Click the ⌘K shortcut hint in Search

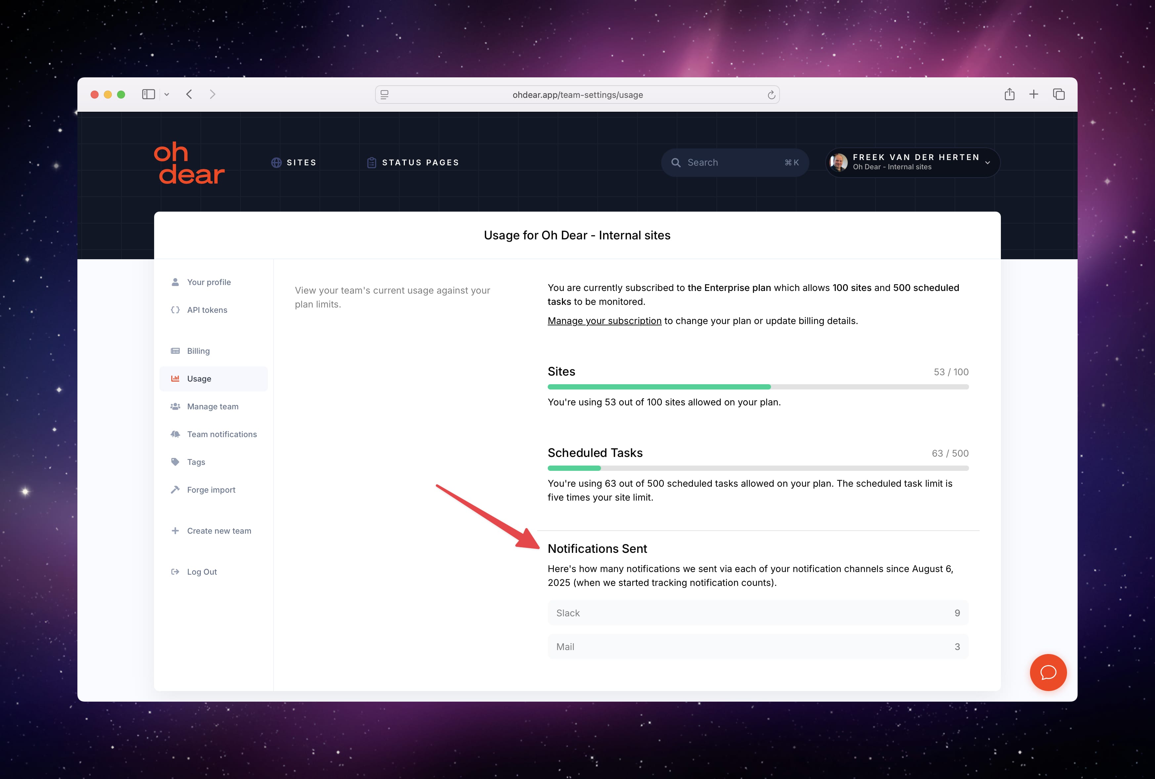(791, 162)
